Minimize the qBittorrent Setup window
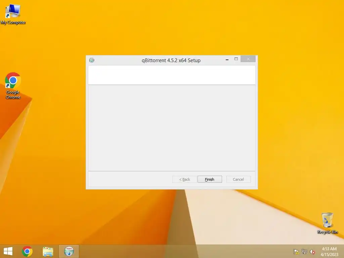Image resolution: width=344 pixels, height=258 pixels. 227,59
